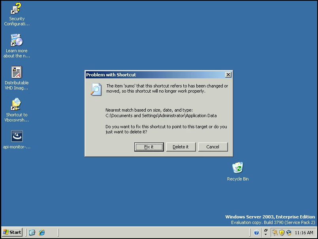Select the api-monitor desktop icon

pyautogui.click(x=17, y=137)
